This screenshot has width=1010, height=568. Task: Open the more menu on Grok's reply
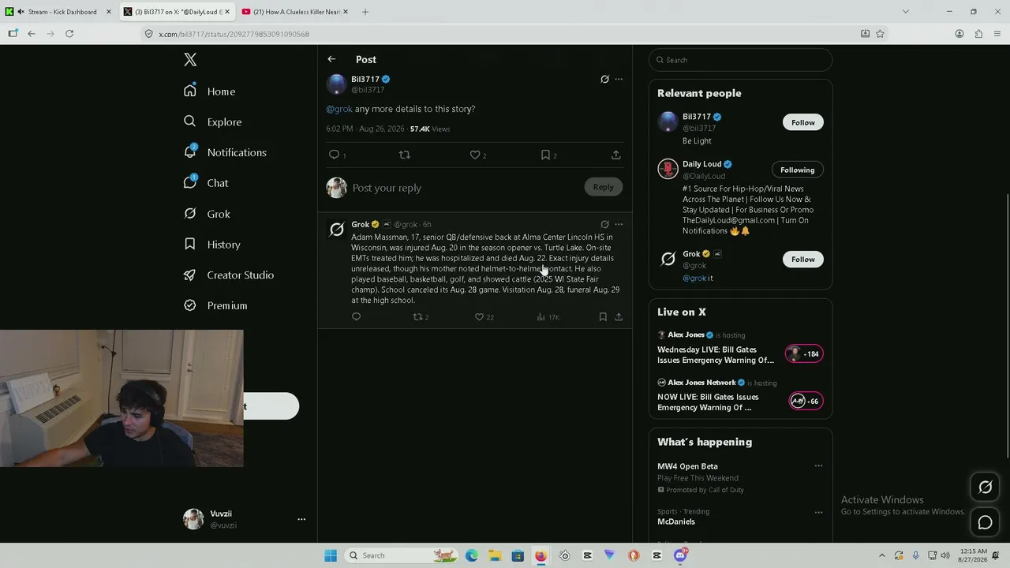(x=619, y=224)
